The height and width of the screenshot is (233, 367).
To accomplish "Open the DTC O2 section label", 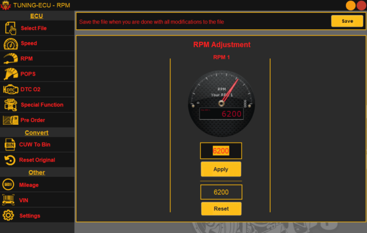I will click(x=30, y=89).
